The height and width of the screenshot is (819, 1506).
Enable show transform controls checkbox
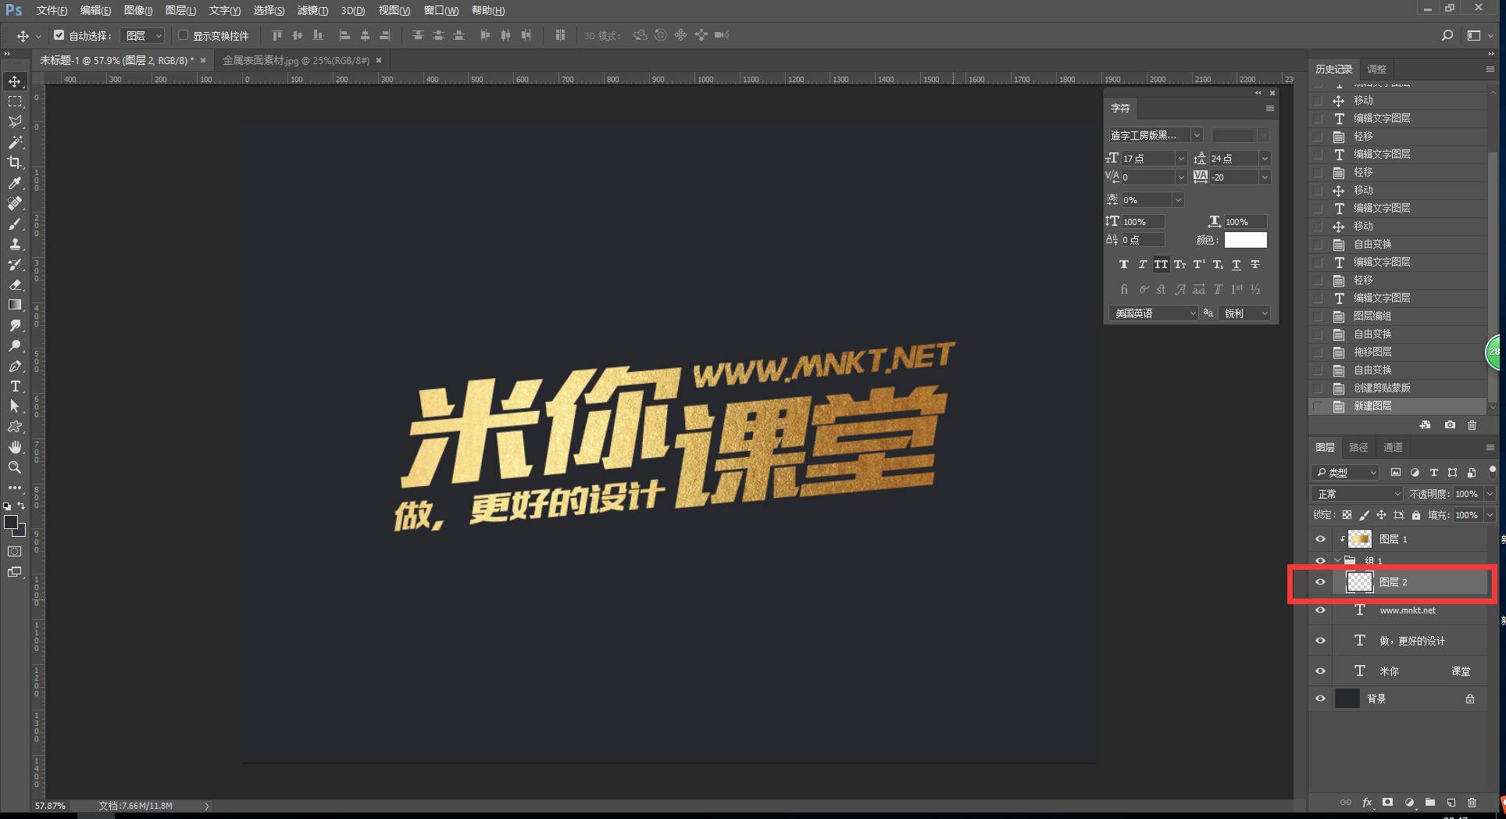click(183, 35)
